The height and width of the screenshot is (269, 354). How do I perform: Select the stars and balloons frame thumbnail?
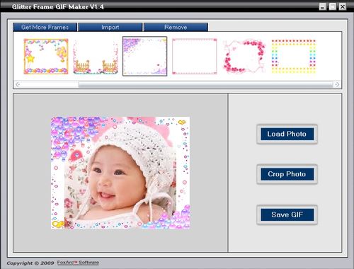coord(46,57)
